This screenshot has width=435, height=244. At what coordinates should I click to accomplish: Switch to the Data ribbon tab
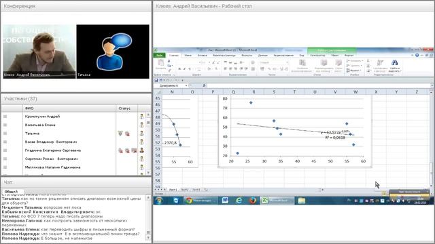point(263,56)
